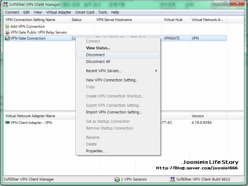Image resolution: width=248 pixels, height=186 pixels.
Task: Click the Status column header
Action: pos(82,20)
